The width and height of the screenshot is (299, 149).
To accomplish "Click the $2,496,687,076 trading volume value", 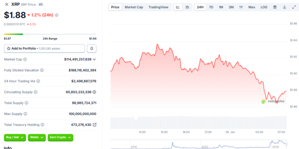I will coord(84,81).
